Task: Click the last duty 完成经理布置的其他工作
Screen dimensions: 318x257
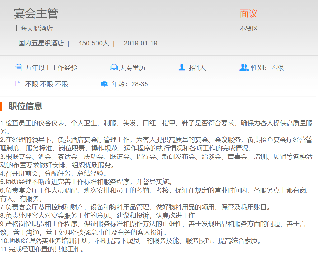Action: (42, 249)
